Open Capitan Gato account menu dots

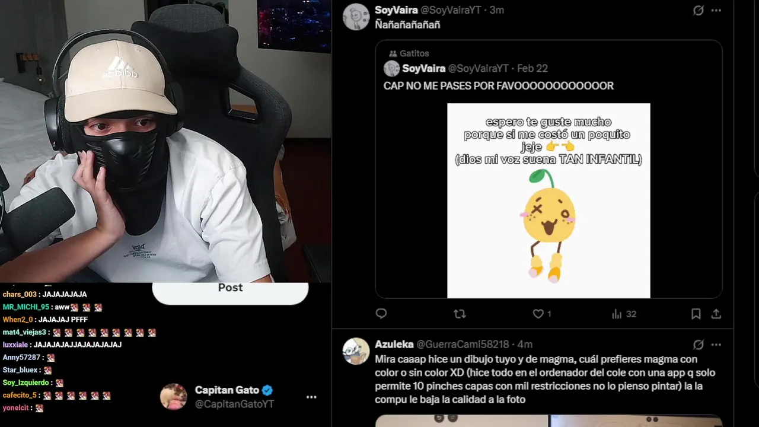[311, 397]
